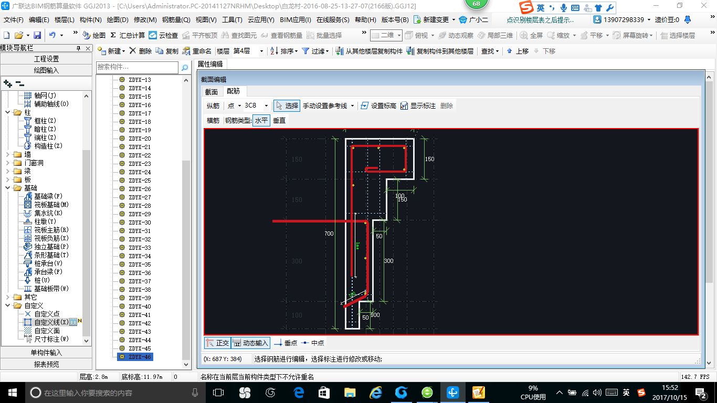This screenshot has height=403, width=717.
Task: Select 尺寸标注(W) tree item
Action: 46,339
